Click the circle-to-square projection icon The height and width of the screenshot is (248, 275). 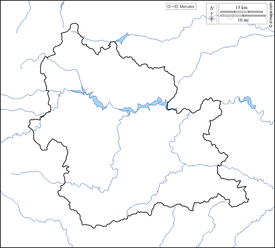pyautogui.click(x=173, y=7)
